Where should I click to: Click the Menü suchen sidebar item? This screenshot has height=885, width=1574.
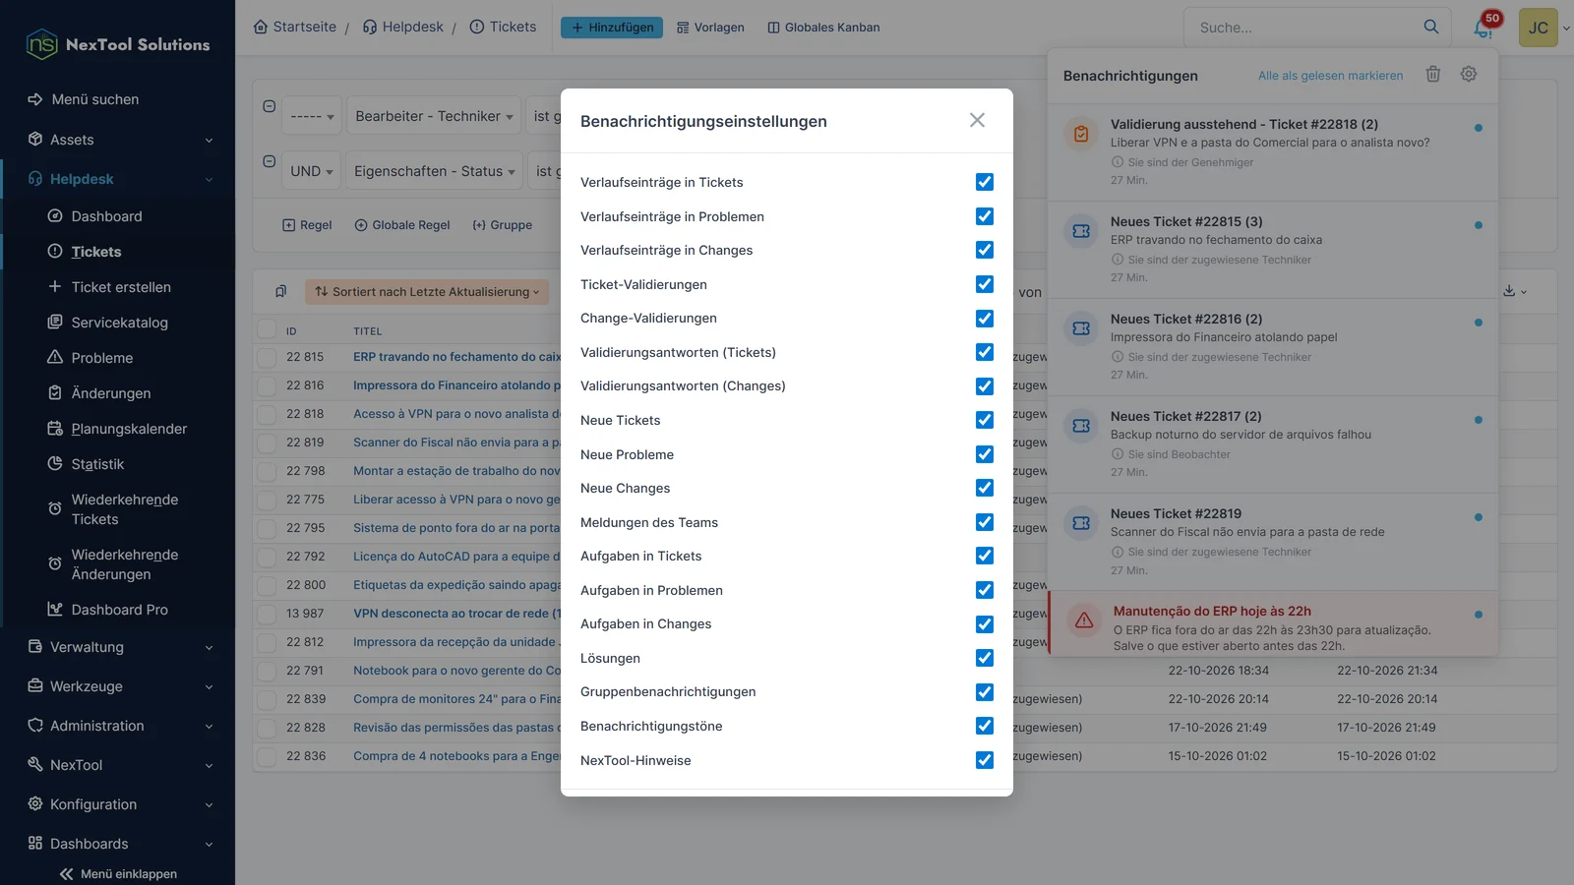[95, 99]
